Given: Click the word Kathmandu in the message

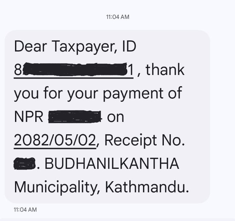Looking at the screenshot, I should [145, 187].
